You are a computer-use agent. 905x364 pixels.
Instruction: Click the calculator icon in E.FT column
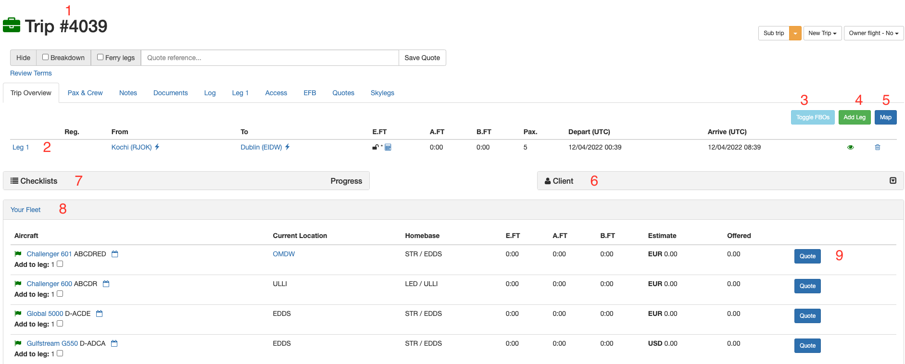[x=388, y=147]
